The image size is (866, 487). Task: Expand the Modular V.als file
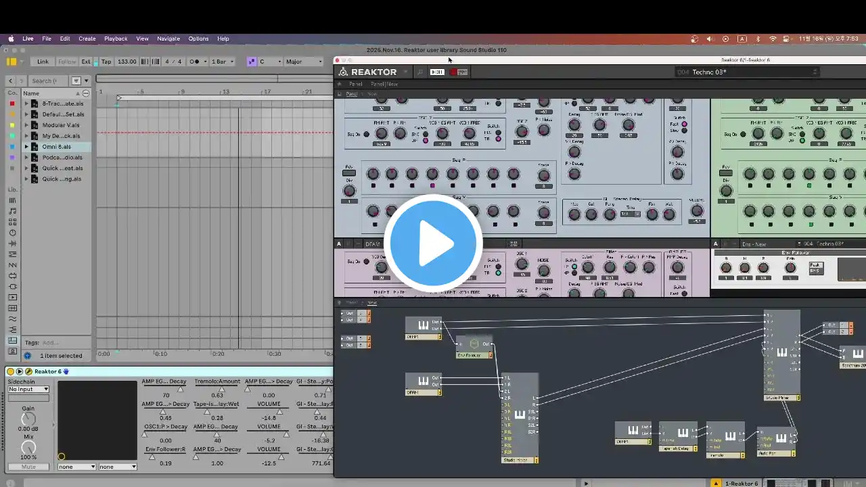pos(26,125)
